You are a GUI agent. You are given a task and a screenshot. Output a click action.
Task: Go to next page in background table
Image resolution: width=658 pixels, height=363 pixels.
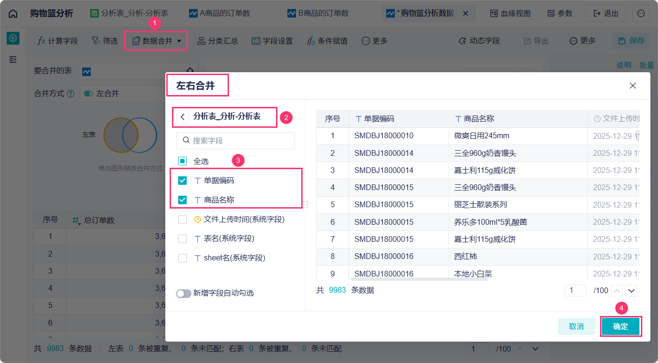coord(535,349)
